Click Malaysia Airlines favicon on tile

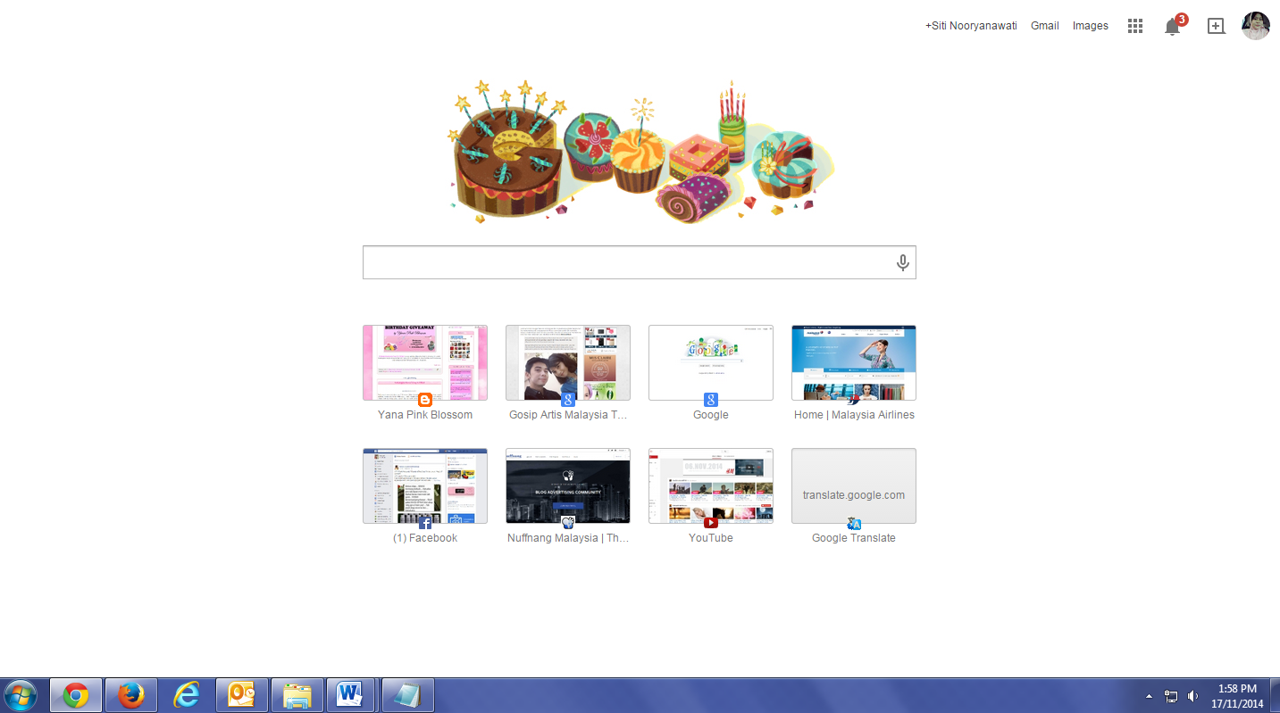854,400
